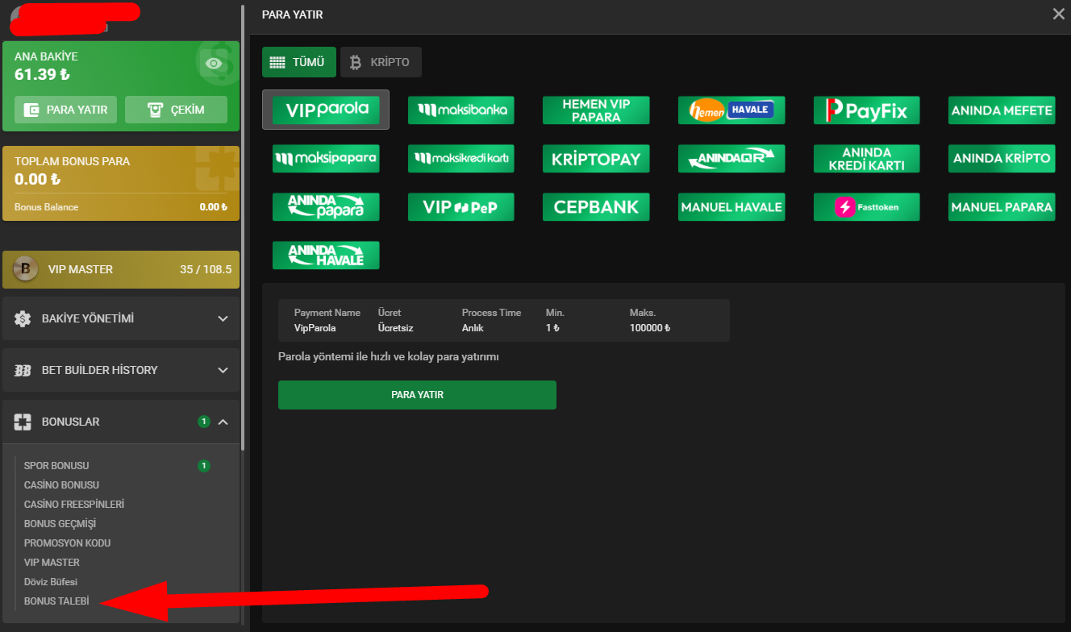Open BONUS TALEBİ menu item

point(56,601)
